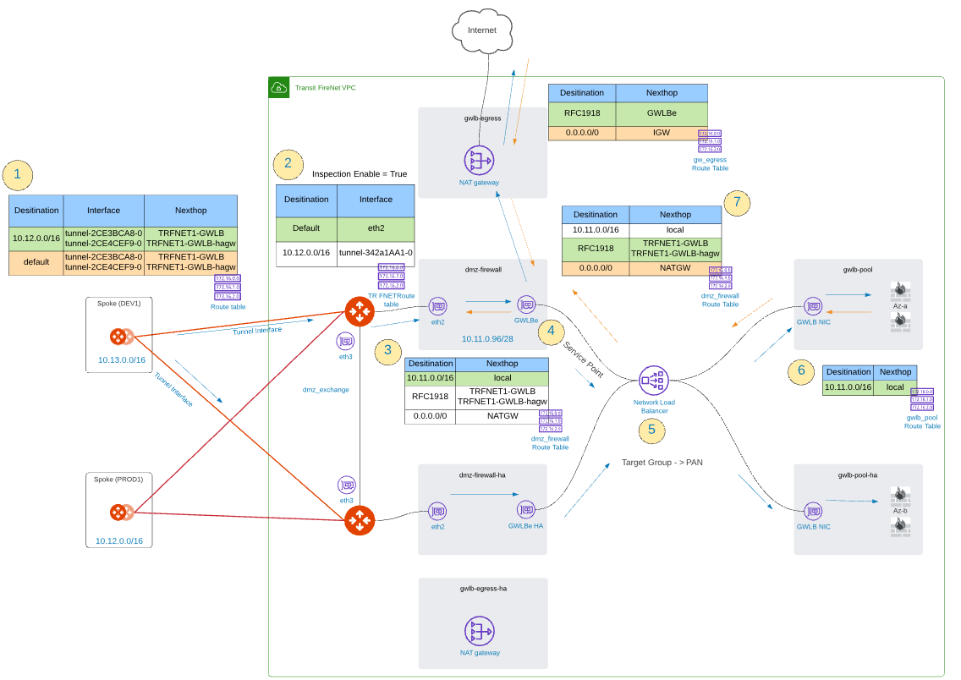Image resolution: width=961 pixels, height=680 pixels.
Task: Select the GWLB NIC icon in gwlb-pool
Action: (813, 305)
